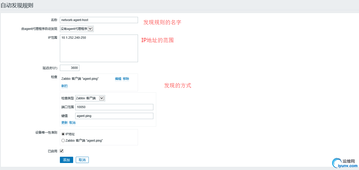
Task: Focus the 延迟(秒计) field showing 3600
Action: 70,68
